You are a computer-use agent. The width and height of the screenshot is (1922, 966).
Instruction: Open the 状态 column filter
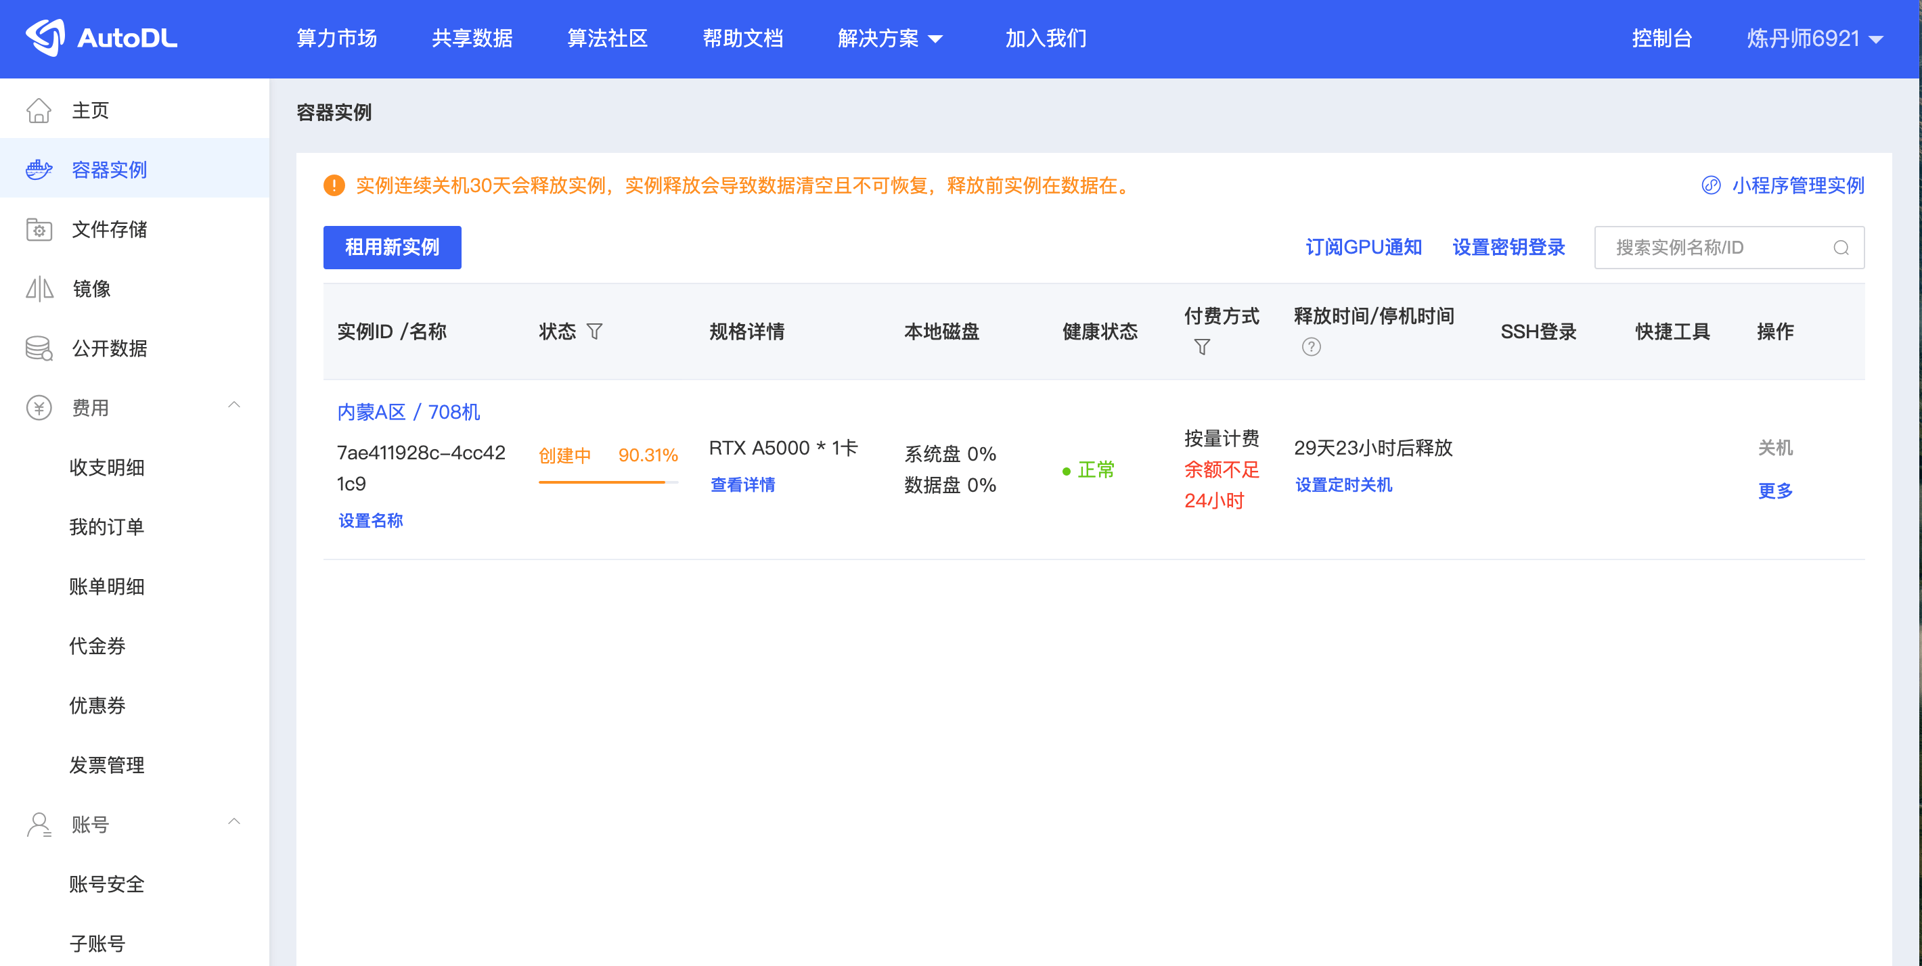click(595, 331)
